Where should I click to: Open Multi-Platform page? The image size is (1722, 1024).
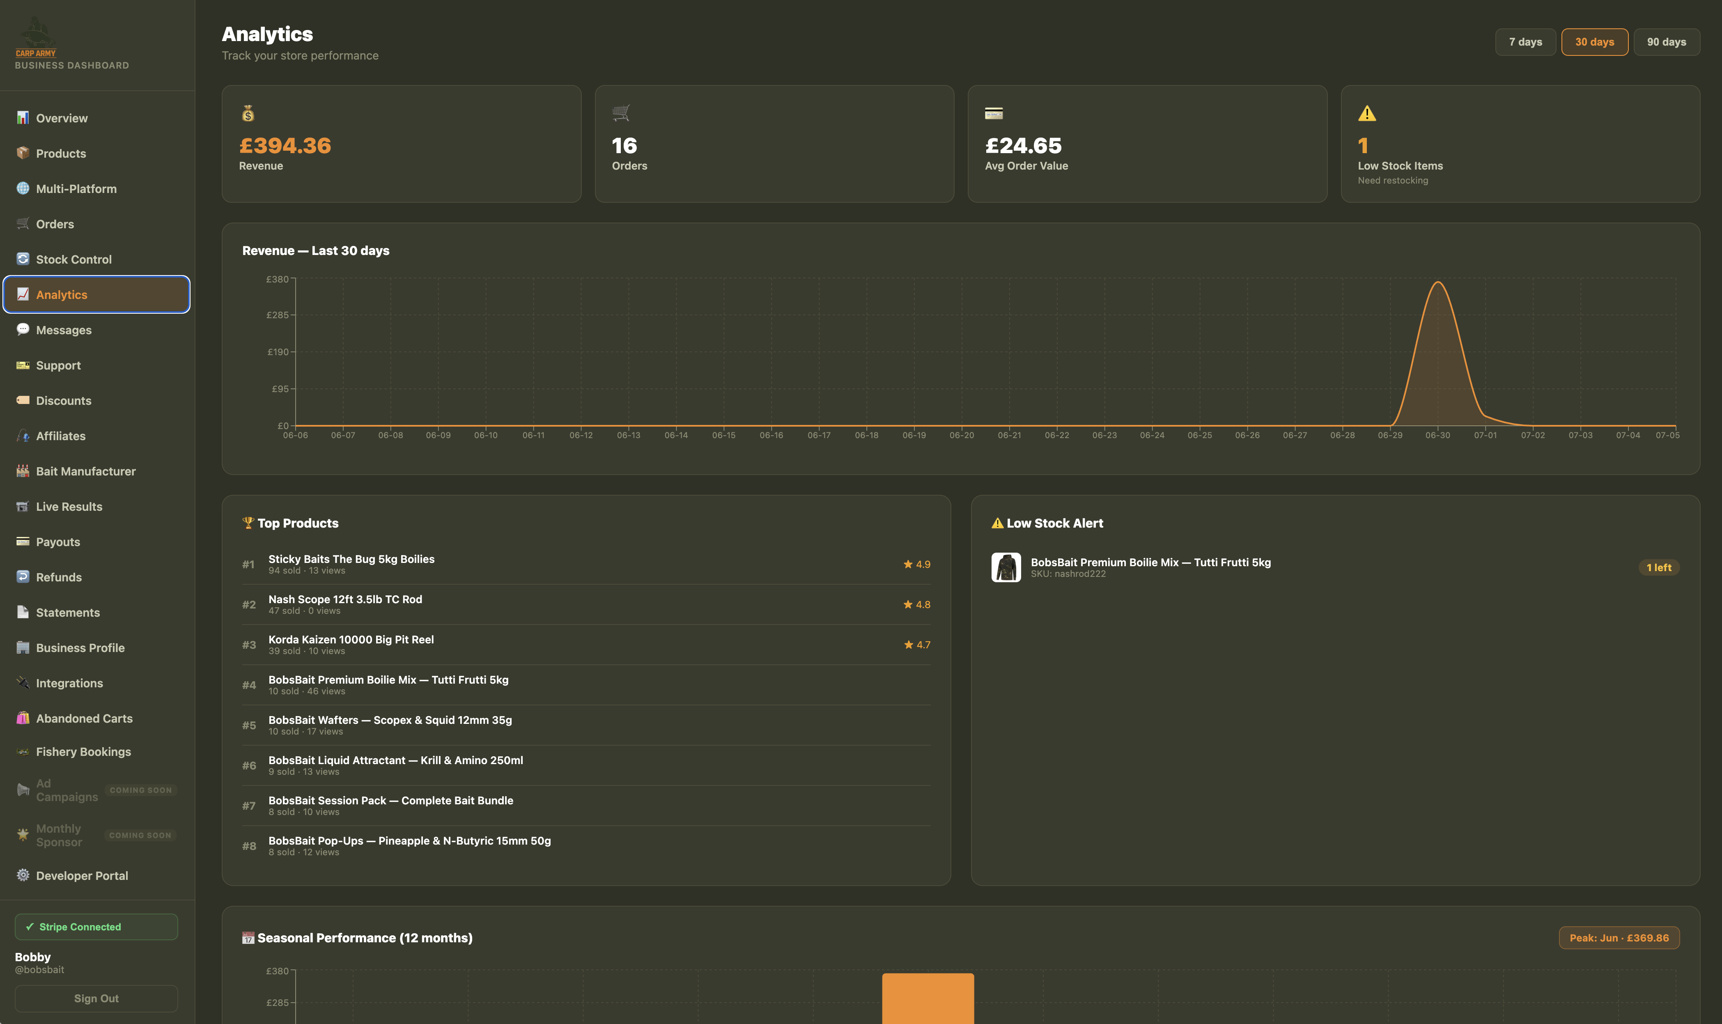coord(96,188)
